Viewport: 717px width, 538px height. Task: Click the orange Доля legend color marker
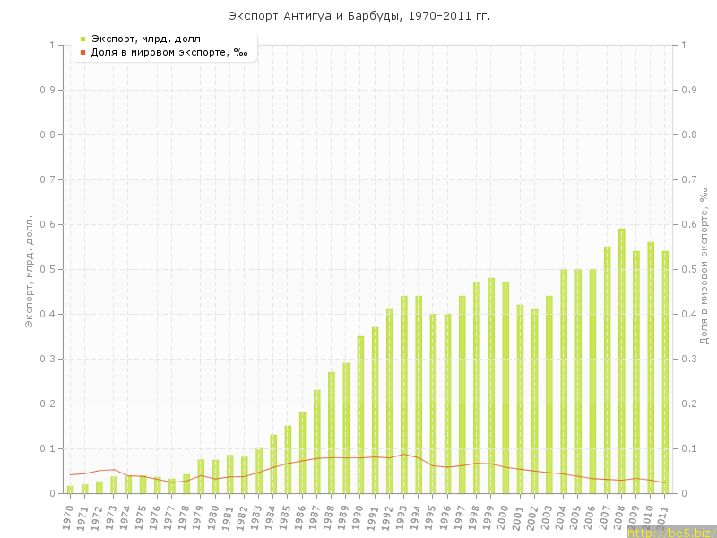point(82,53)
